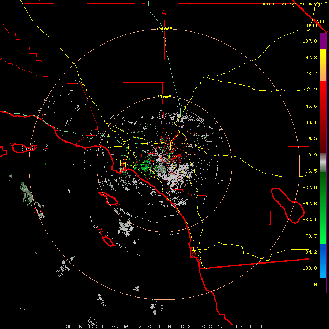Click the -32.0 legend value
Screen dimensions: 329x329
pos(310,188)
